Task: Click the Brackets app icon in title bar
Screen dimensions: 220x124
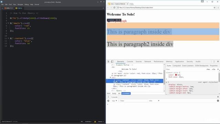Action: tap(1, 2)
